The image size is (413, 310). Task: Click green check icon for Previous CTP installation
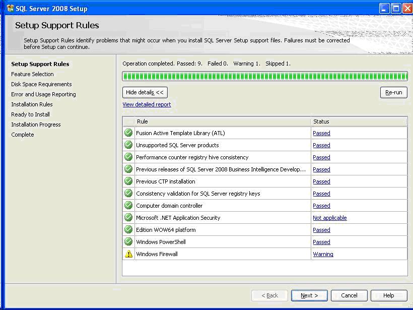[x=128, y=181]
